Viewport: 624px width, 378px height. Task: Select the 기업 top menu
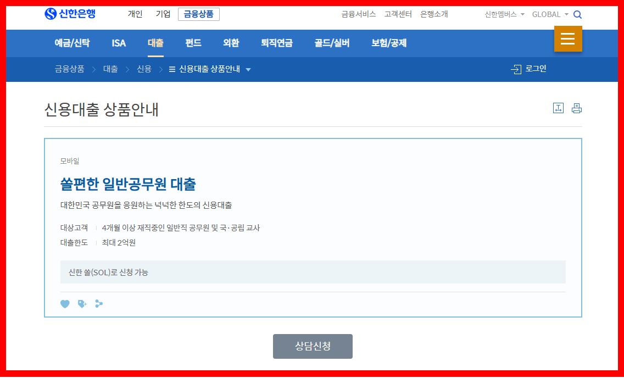point(163,14)
